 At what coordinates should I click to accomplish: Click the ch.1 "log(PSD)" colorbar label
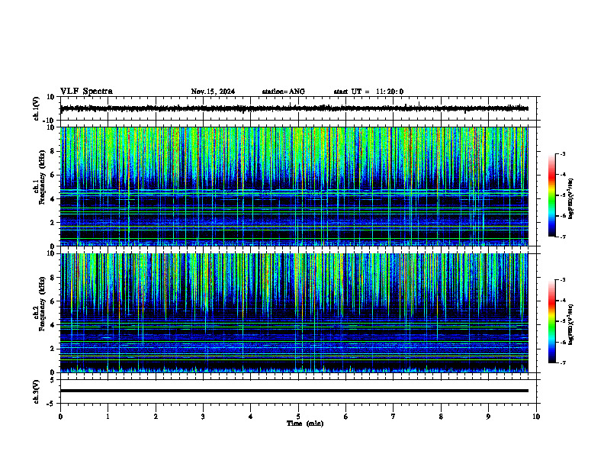(570, 198)
